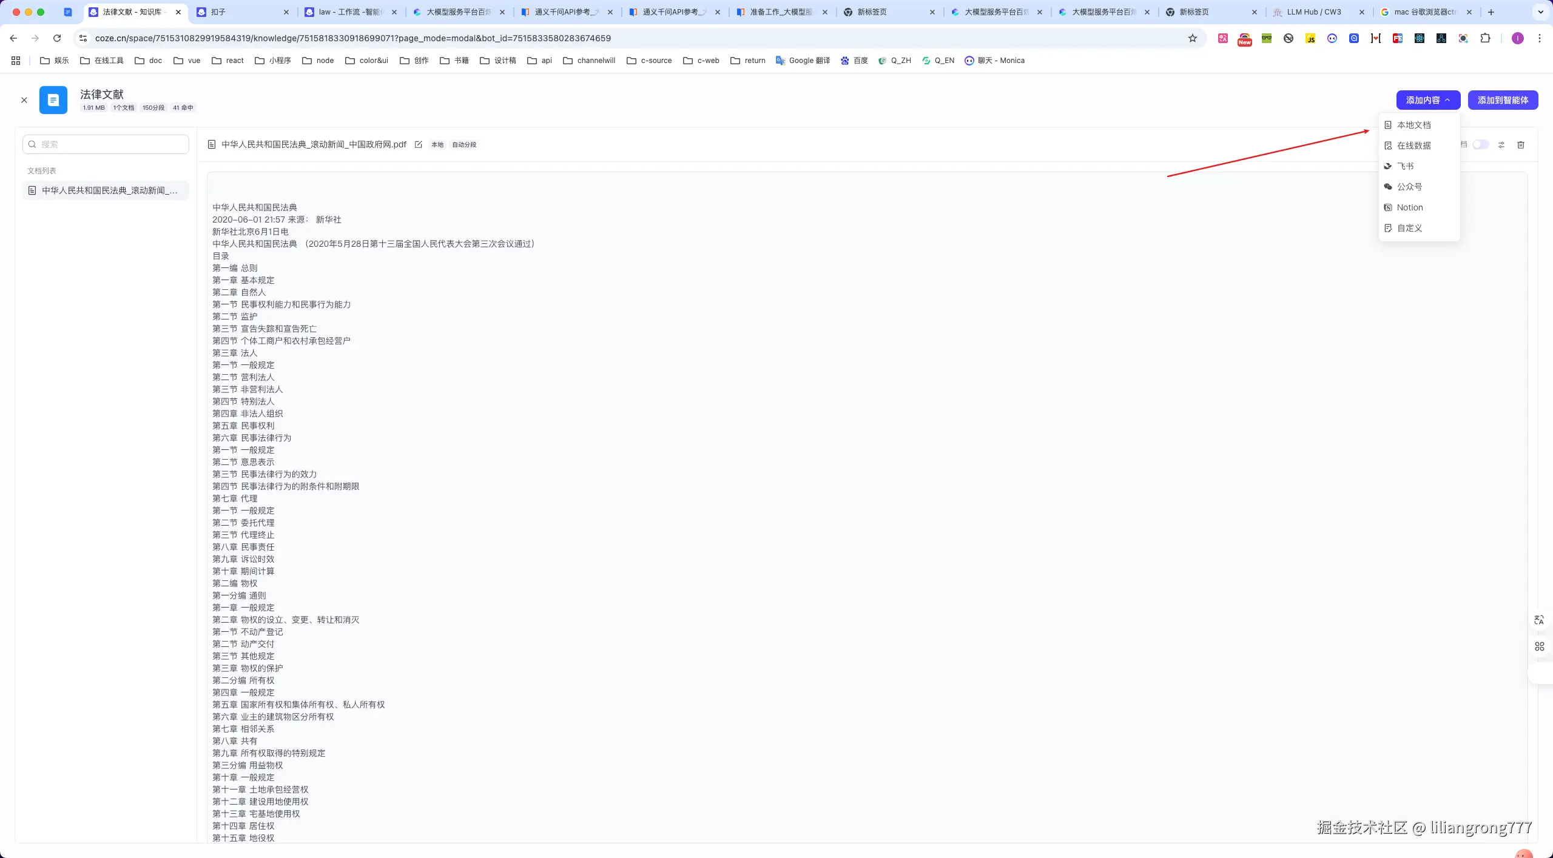Delete the document with the trash icon

click(1520, 145)
